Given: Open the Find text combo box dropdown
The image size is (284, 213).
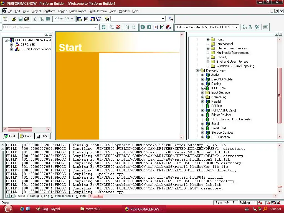Looking at the screenshot, I should point(163,19).
